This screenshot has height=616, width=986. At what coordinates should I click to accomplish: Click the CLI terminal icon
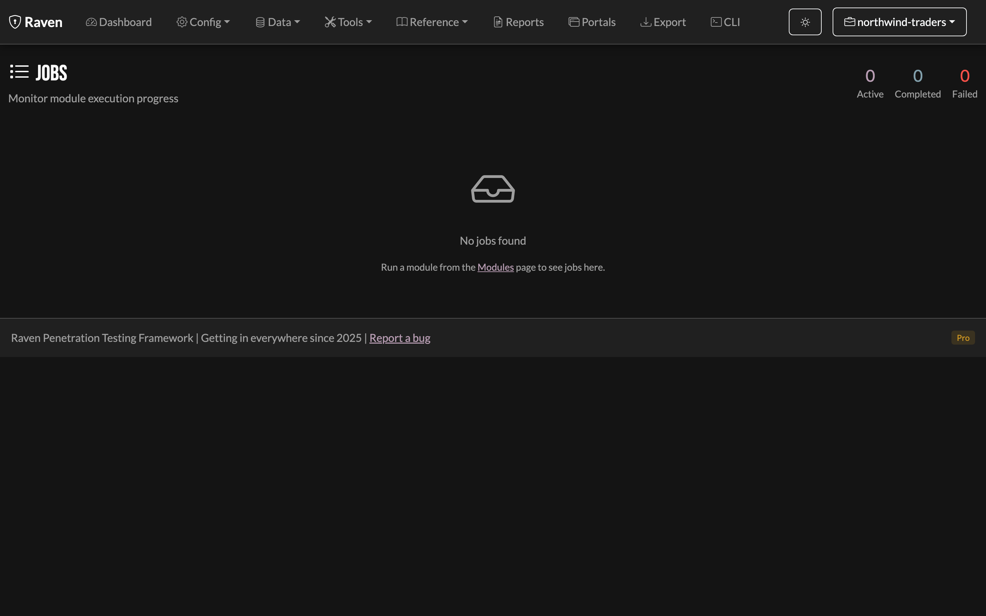click(716, 22)
